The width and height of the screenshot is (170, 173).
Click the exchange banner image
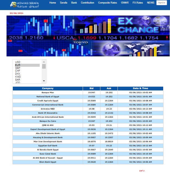pyautogui.click(x=88, y=36)
